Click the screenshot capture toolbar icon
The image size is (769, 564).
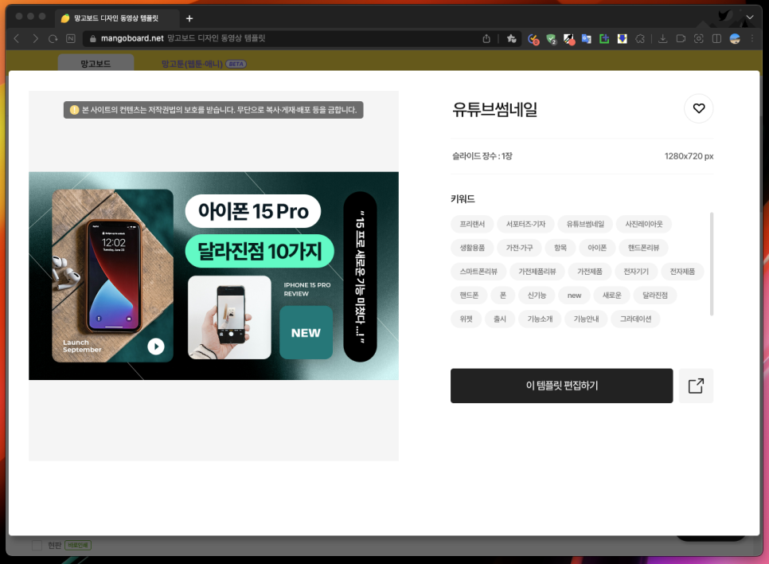click(698, 38)
